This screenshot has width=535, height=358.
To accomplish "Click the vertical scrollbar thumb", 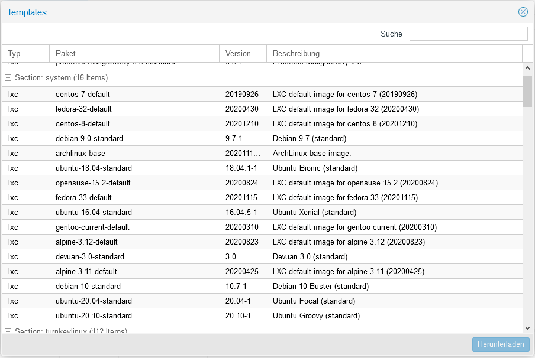I will coord(527,92).
